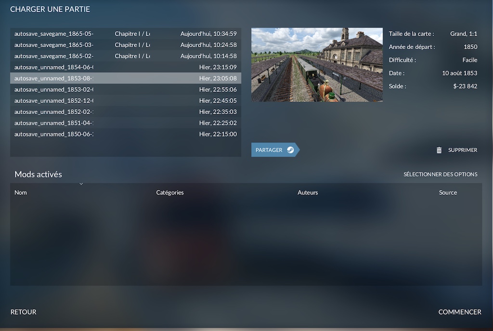Choose the autosave_savegame_1865-02 entry
493x331 pixels.
pos(126,56)
